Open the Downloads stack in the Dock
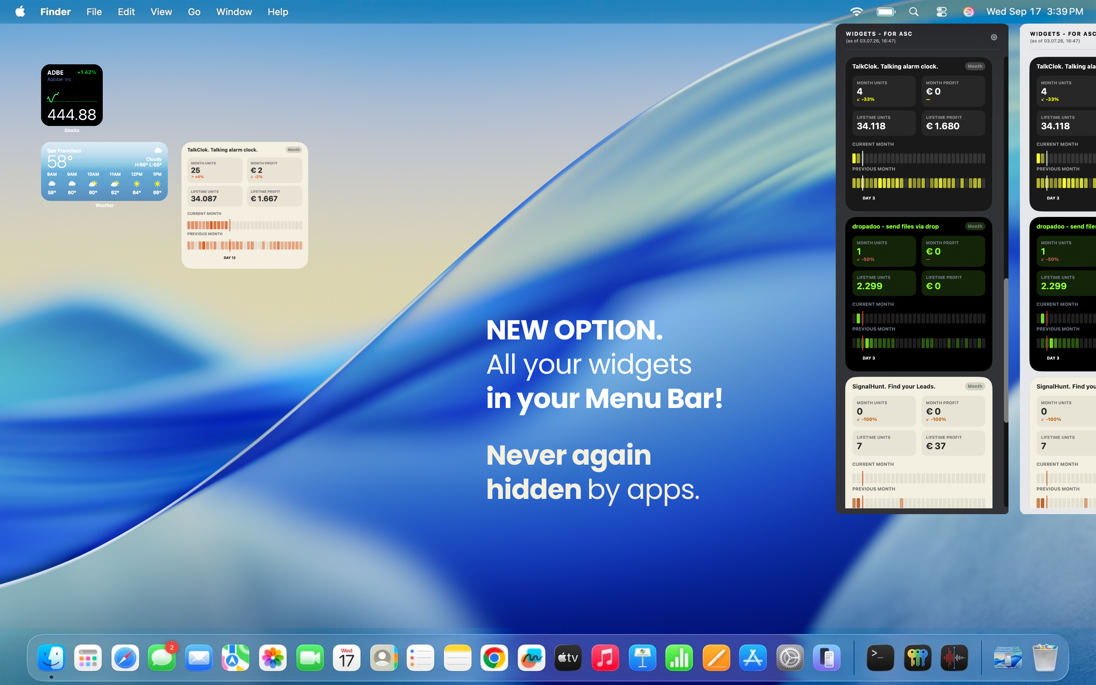1096x685 pixels. (1007, 657)
